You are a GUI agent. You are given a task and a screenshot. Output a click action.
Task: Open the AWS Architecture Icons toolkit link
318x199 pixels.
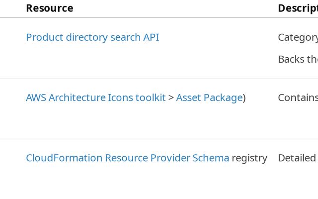(x=95, y=98)
